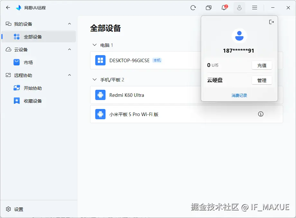Click the Windows icon of DESKTOP-96GICSE

coord(100,60)
